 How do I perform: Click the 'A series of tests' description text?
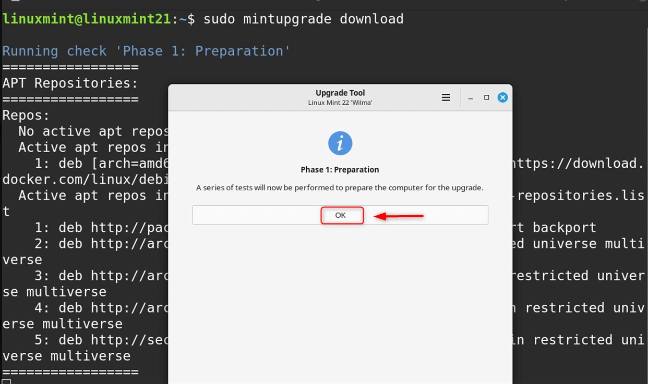tap(340, 188)
